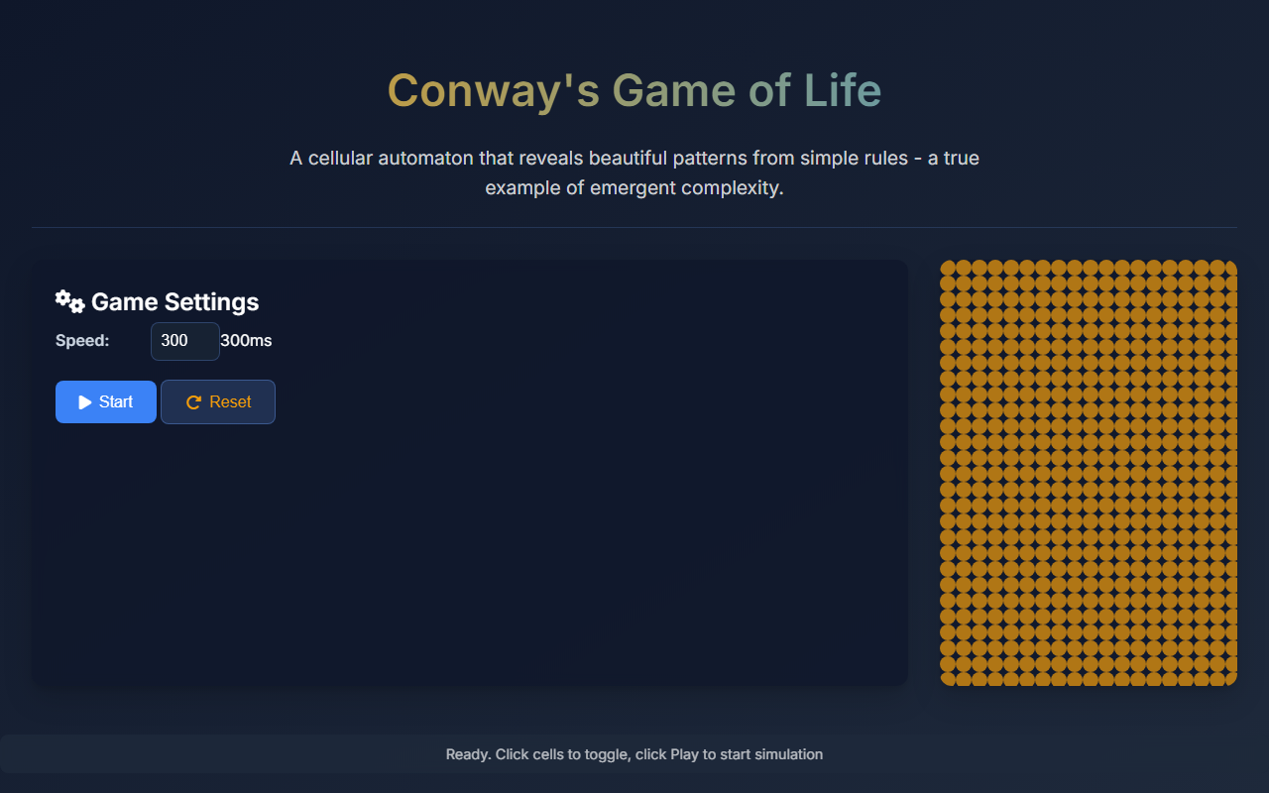
Task: Toggle second cell in the grid's bottom row
Action: 964,680
